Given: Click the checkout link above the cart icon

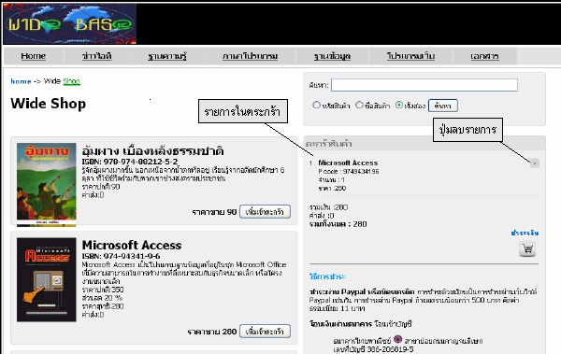Looking at the screenshot, I should (525, 234).
